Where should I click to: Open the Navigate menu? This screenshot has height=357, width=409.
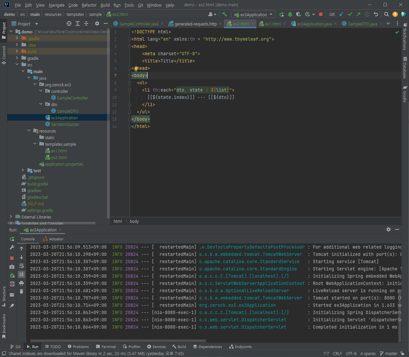pyautogui.click(x=56, y=5)
